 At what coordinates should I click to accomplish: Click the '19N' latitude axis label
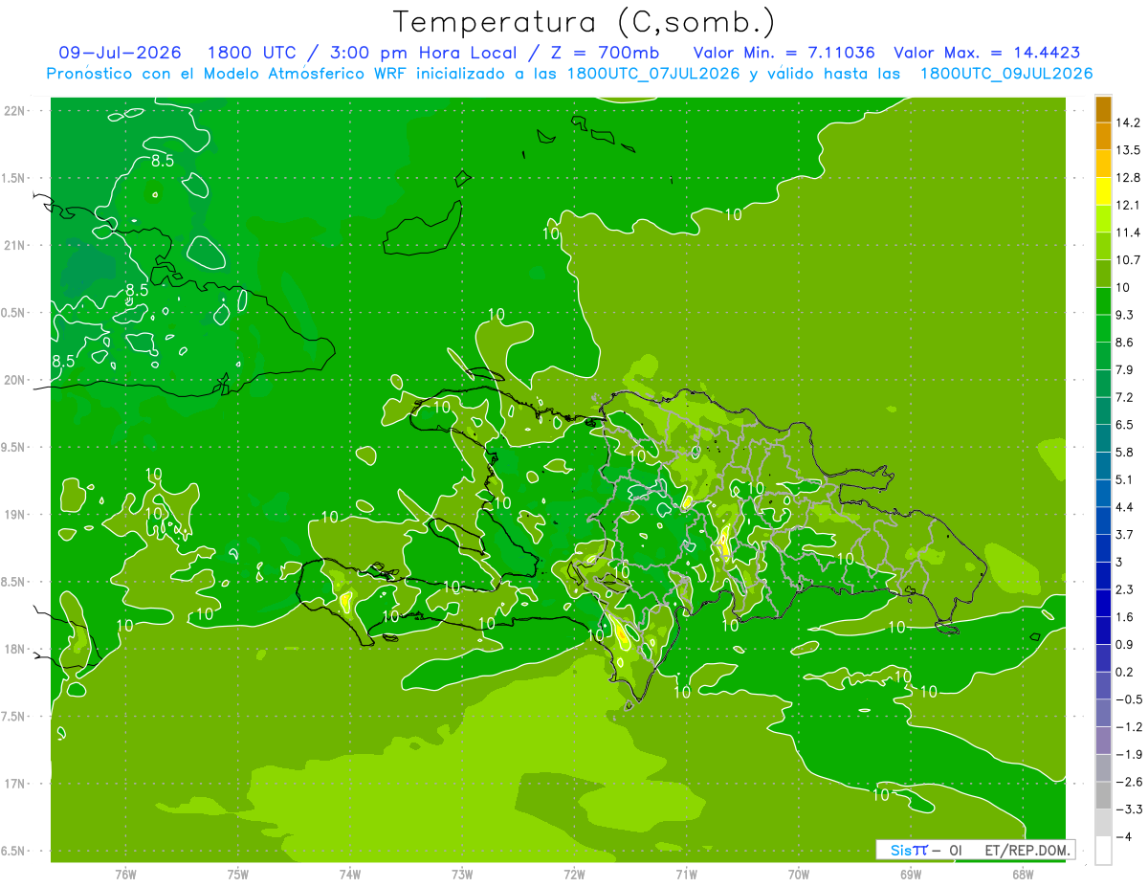[15, 515]
